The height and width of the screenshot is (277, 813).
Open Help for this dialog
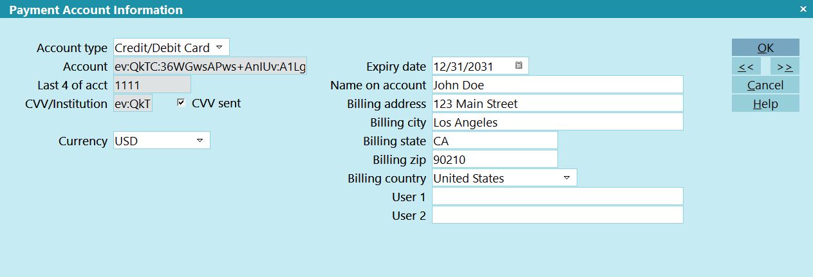(x=765, y=103)
